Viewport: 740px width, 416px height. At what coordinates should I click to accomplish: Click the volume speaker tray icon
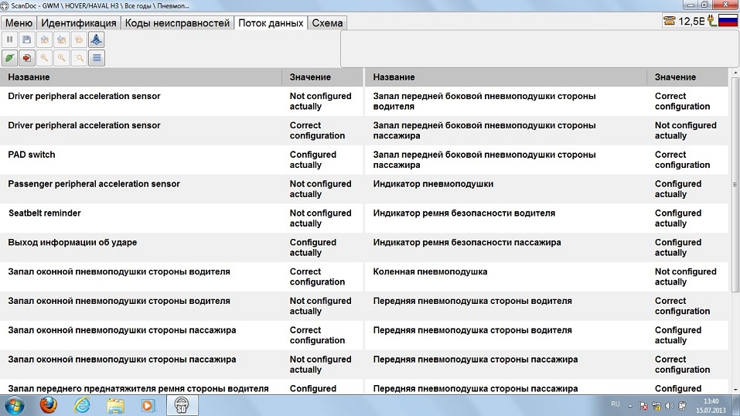pyautogui.click(x=669, y=406)
